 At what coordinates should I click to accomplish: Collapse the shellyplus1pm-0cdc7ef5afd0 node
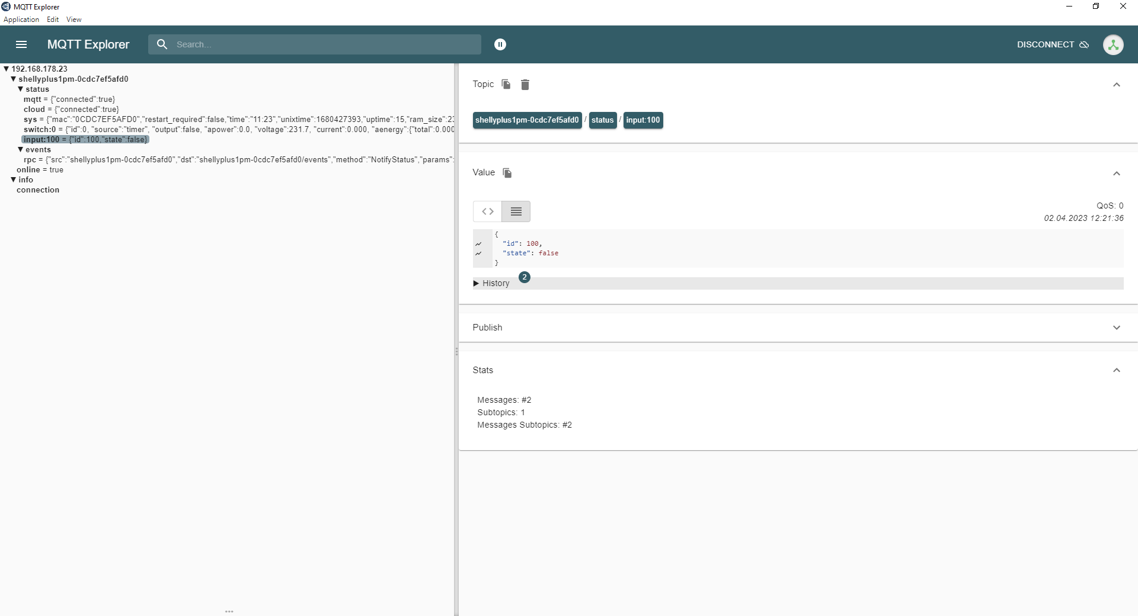coord(14,79)
